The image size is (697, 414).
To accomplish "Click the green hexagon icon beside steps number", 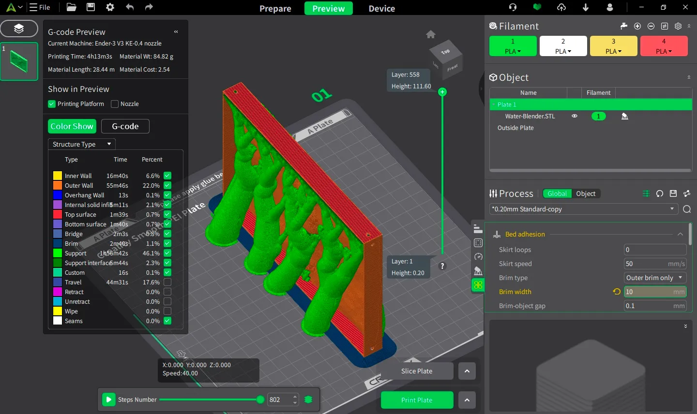I will [x=308, y=399].
